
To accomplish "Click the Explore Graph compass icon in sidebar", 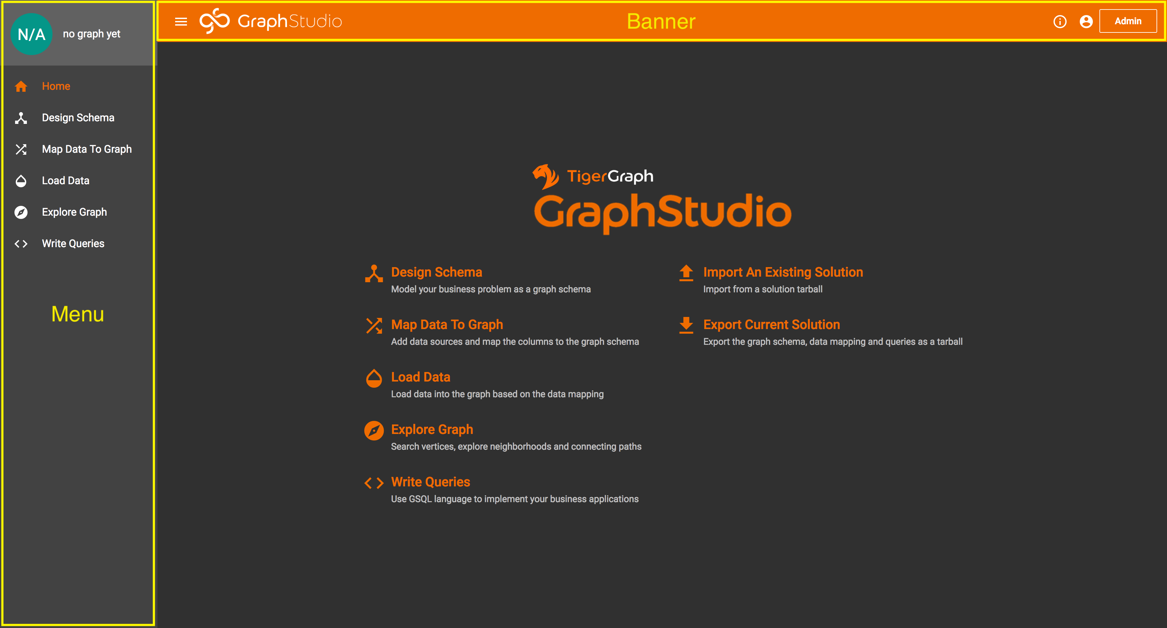I will coord(21,212).
